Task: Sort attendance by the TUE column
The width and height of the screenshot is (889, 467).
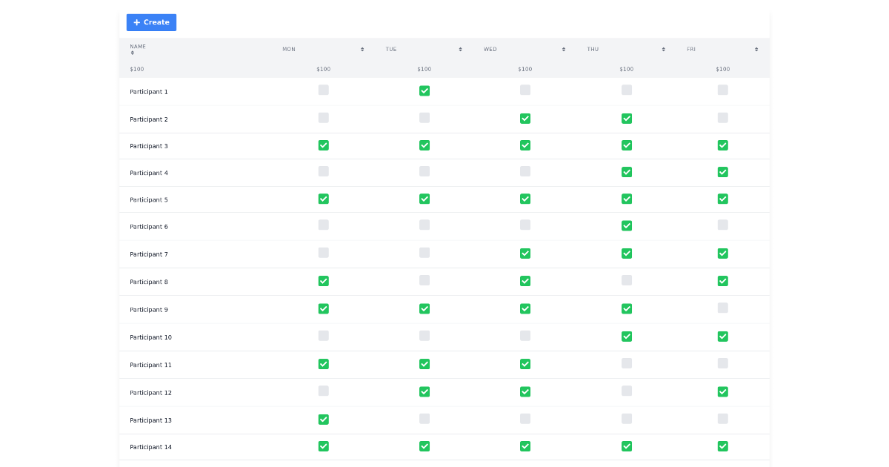Action: click(x=460, y=49)
